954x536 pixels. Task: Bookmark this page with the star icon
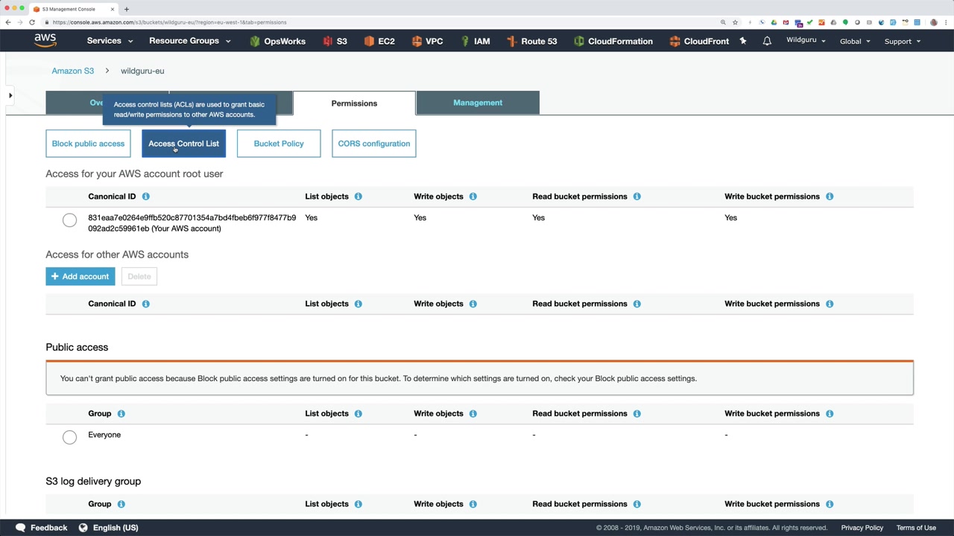click(x=736, y=22)
